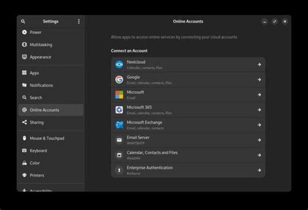The width and height of the screenshot is (308, 210).
Task: Open the Apps panel label
Action: [x=34, y=73]
